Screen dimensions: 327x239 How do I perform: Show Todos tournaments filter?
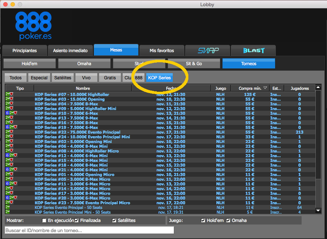[x=16, y=77]
